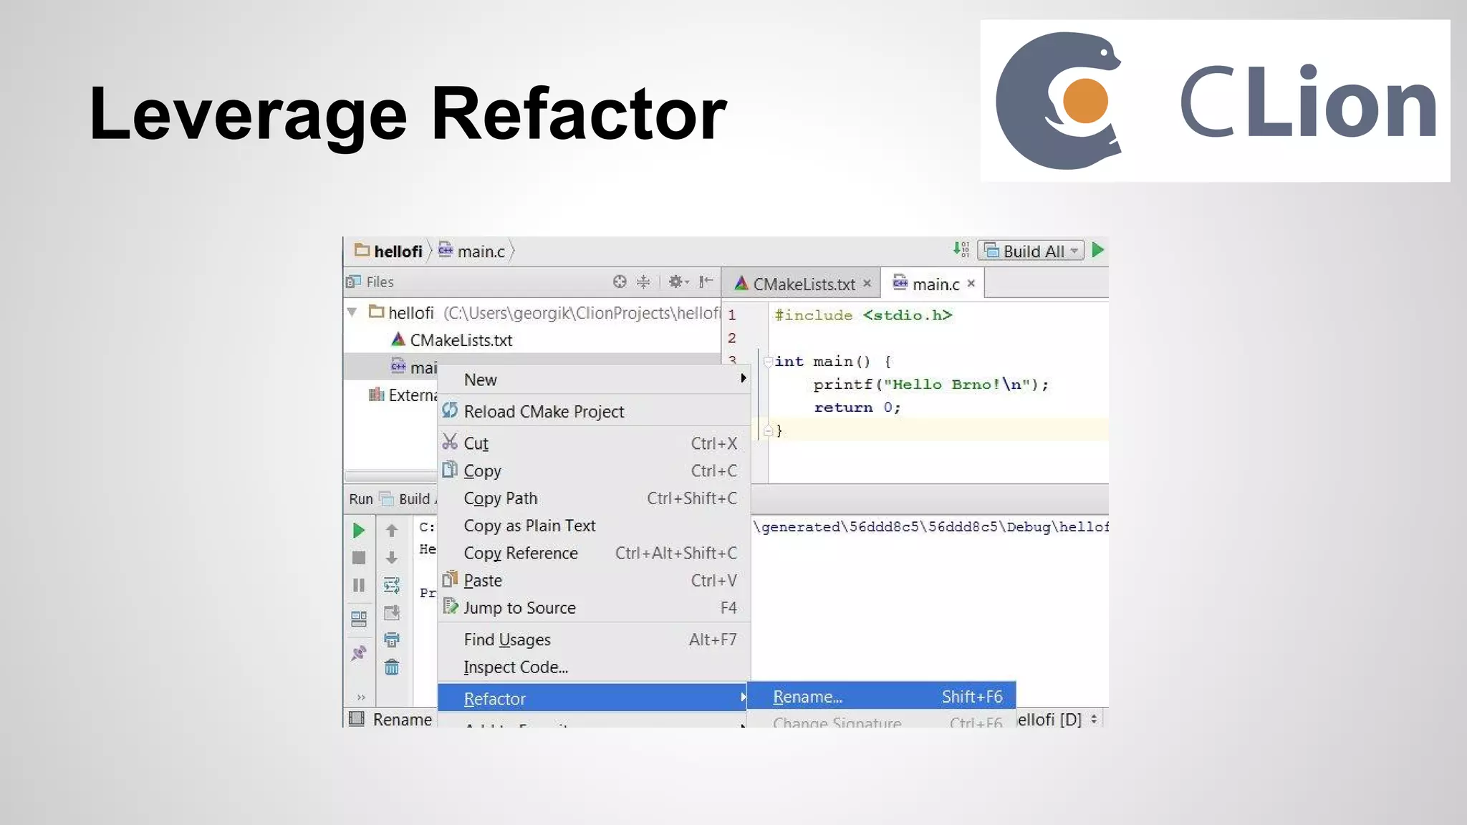Click the tool window icon beside Rename in status bar
The width and height of the screenshot is (1467, 825).
[356, 718]
